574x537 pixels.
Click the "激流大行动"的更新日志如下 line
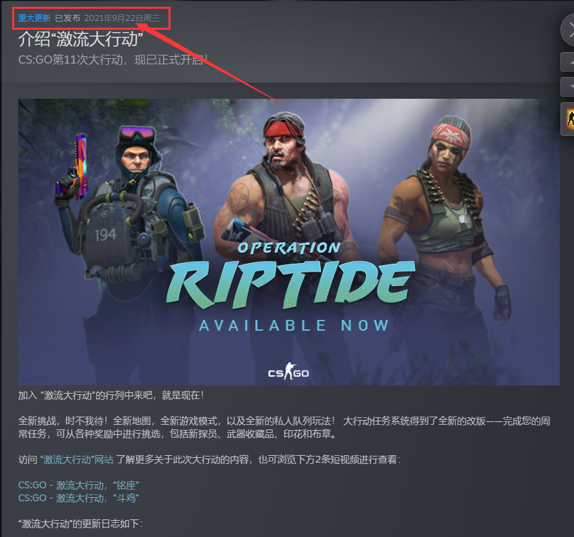[80, 523]
